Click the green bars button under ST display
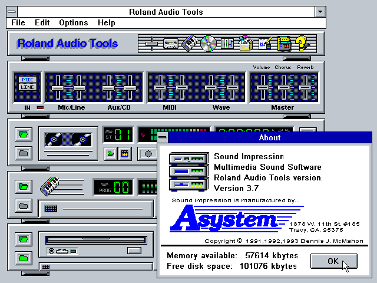The image size is (377, 283). click(x=110, y=153)
